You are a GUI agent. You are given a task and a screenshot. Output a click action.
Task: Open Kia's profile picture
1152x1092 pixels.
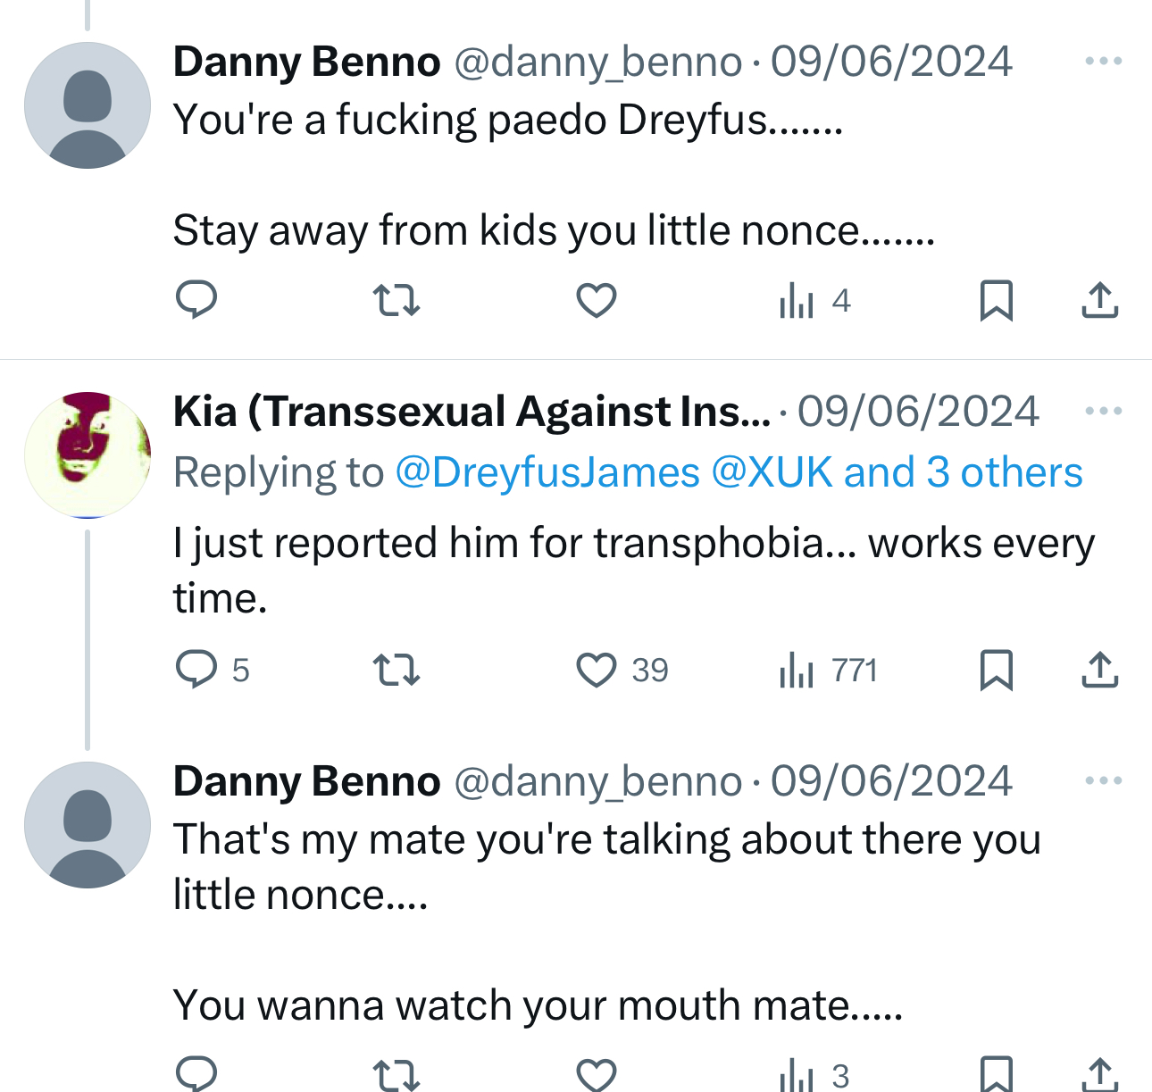(x=88, y=454)
